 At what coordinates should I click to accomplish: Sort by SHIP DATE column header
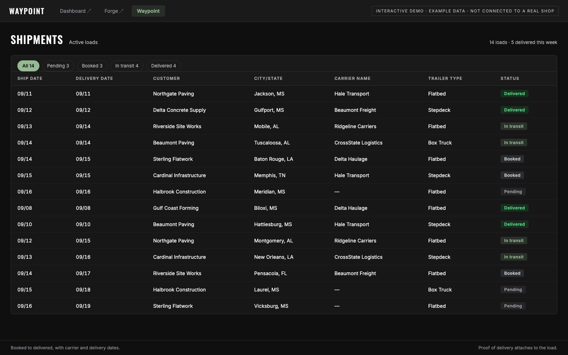30,78
